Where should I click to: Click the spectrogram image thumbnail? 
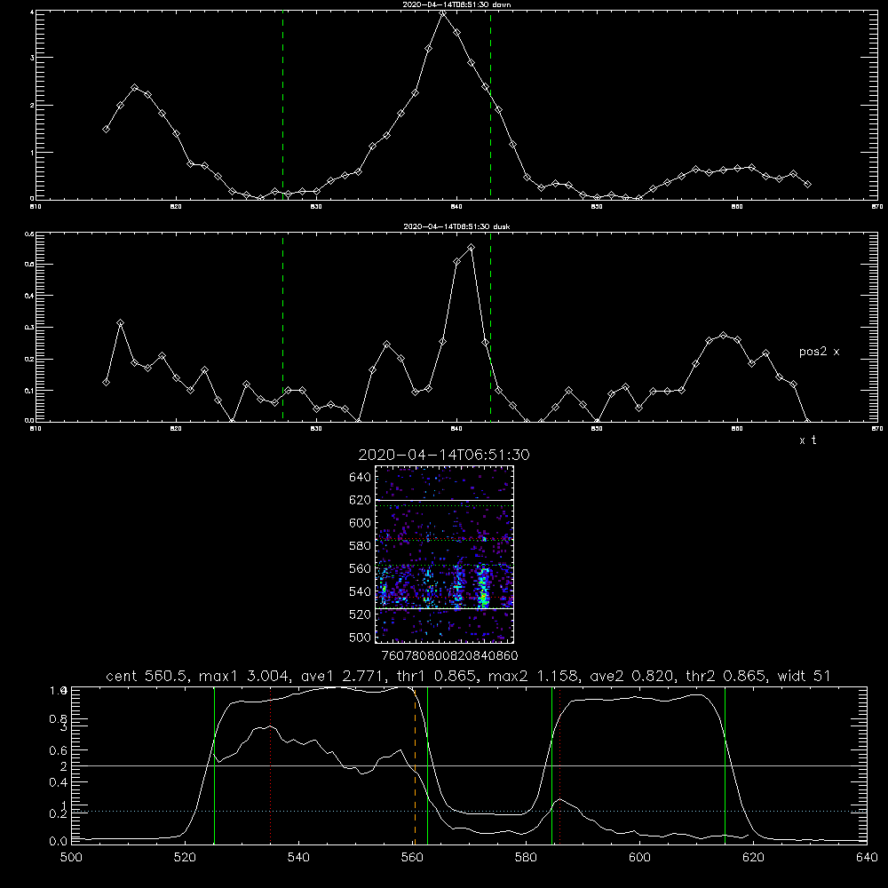444,554
